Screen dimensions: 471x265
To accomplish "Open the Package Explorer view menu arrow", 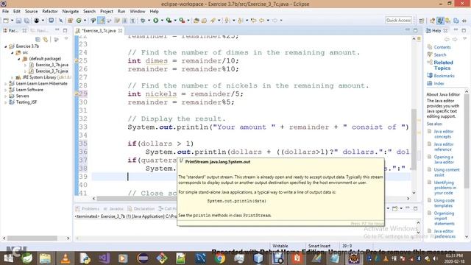I will [x=66, y=39].
